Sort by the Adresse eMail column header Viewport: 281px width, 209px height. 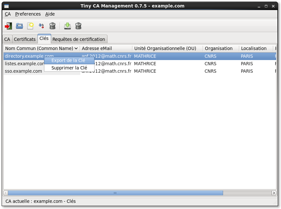coord(97,48)
